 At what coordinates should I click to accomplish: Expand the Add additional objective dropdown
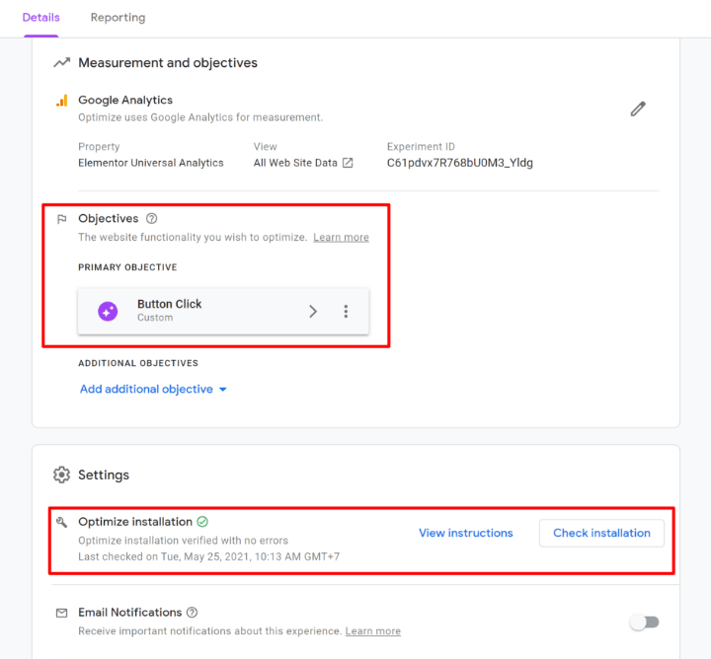(153, 390)
